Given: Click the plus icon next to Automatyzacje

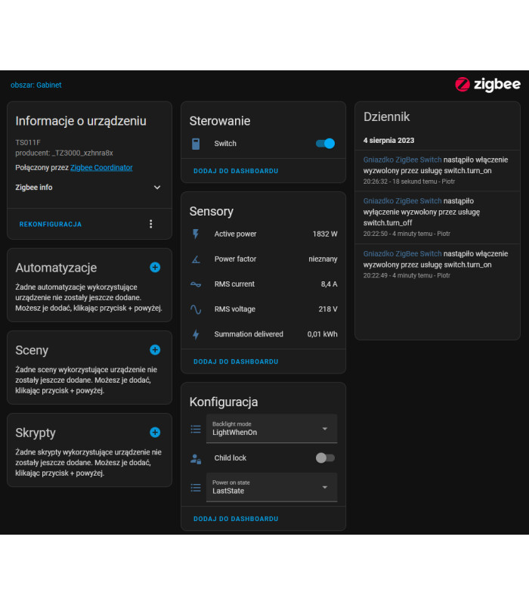Looking at the screenshot, I should click(155, 267).
